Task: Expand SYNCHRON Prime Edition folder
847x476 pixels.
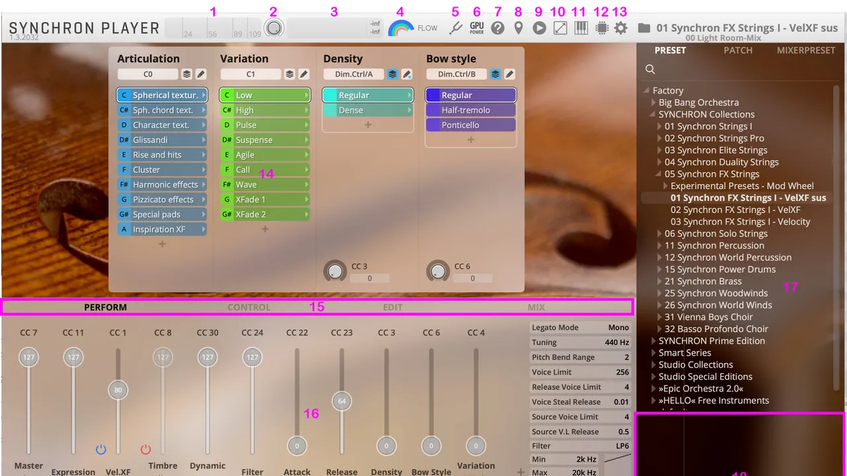Action: click(654, 340)
